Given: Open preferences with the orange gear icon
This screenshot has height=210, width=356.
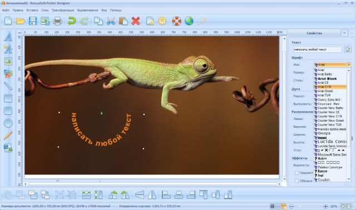Looking at the screenshot, I should point(162,21).
